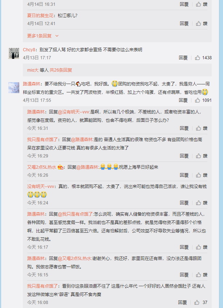The height and width of the screenshot is (308, 223).
Task: Open Chcy8's GOOD BOY avatar
Action: tap(14, 53)
